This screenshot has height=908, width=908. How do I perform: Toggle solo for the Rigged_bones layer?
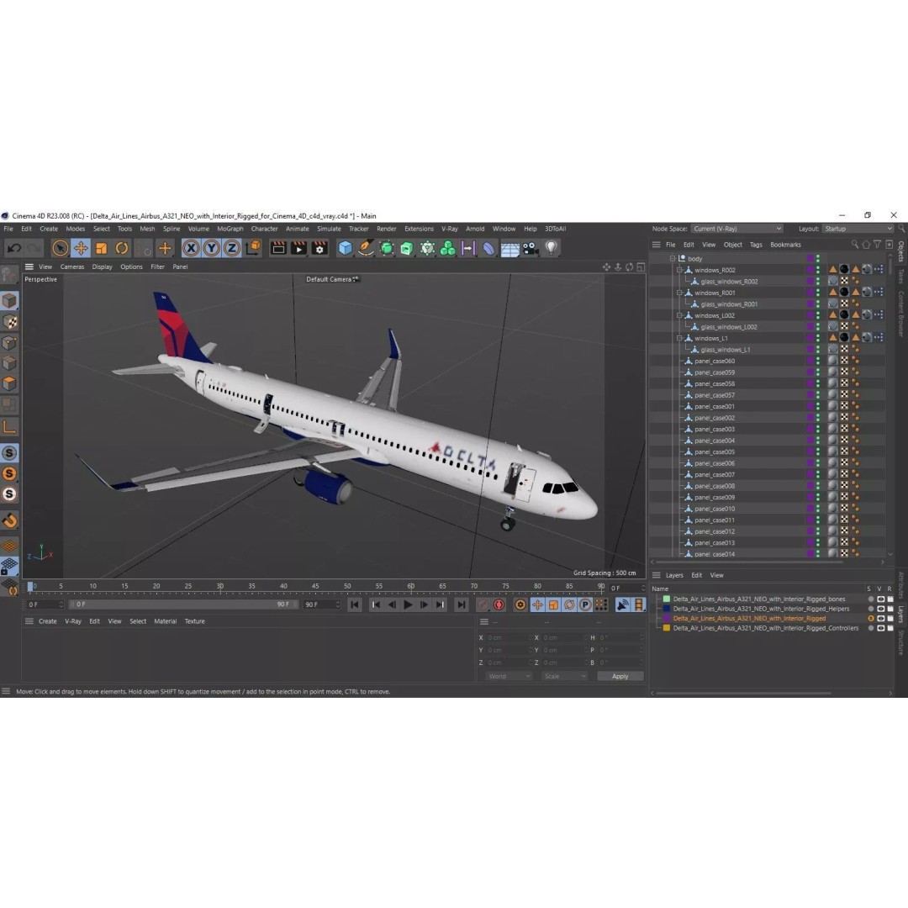pyautogui.click(x=870, y=599)
